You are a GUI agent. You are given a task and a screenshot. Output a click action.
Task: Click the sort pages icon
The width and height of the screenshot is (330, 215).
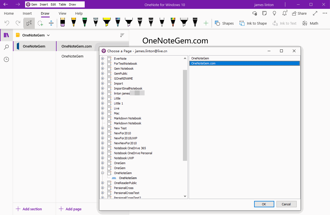pos(122,35)
